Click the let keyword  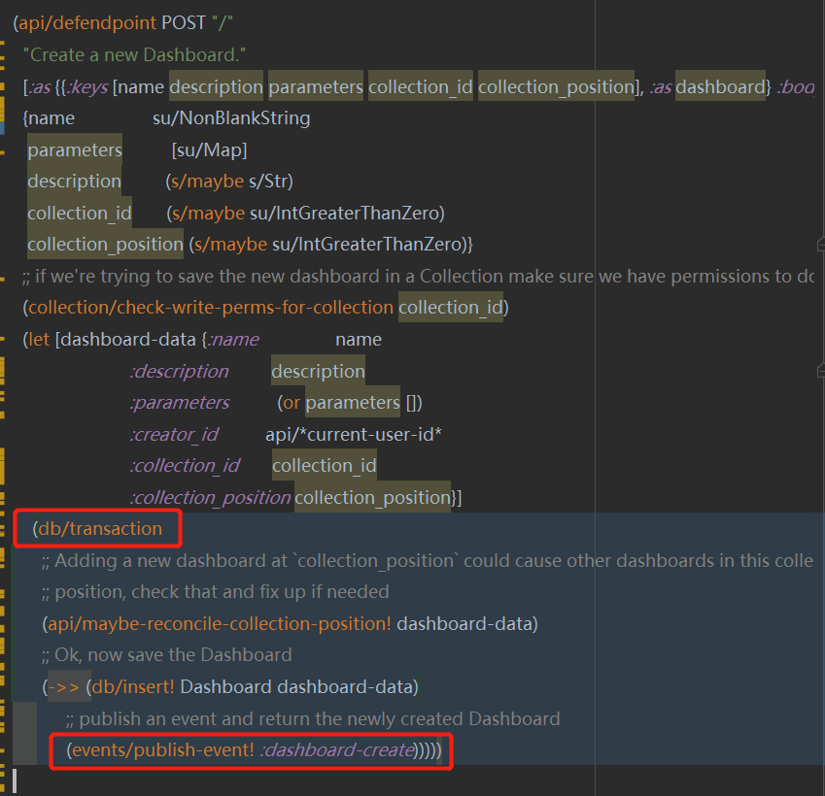click(39, 340)
